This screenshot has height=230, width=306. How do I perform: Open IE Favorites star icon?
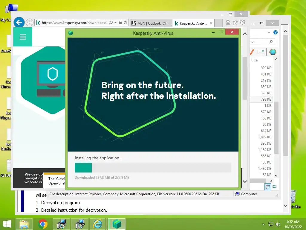point(235,22)
